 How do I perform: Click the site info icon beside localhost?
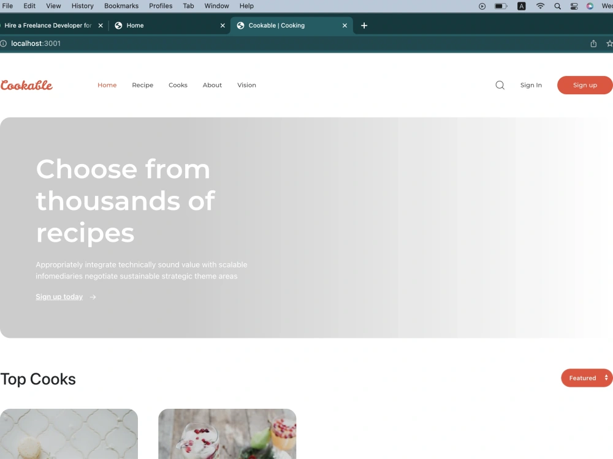(4, 43)
